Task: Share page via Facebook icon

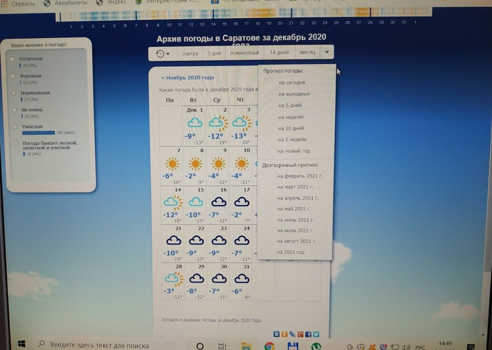Action: (x=308, y=334)
